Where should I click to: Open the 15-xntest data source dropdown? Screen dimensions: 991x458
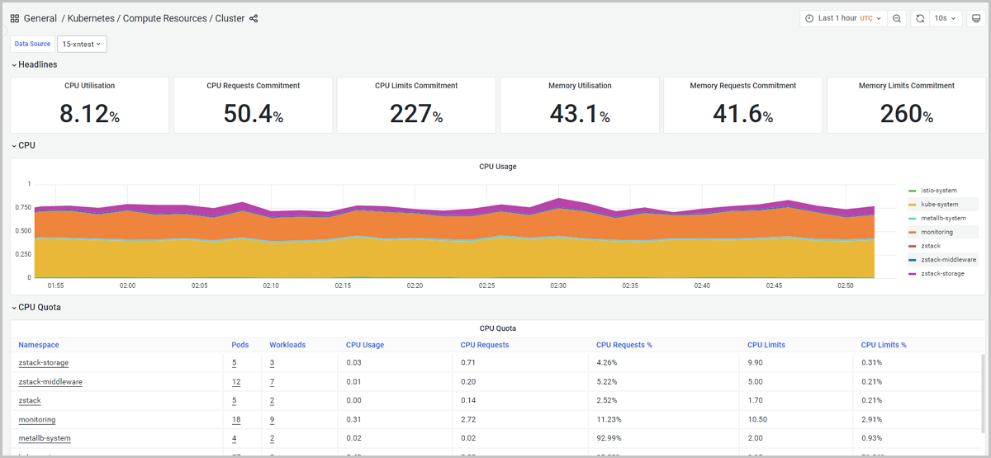point(82,44)
